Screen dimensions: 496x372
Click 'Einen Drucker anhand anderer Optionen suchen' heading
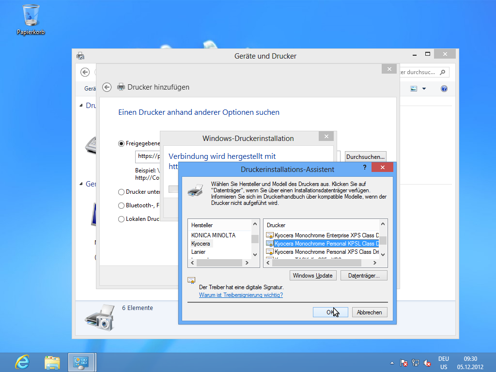tap(199, 112)
